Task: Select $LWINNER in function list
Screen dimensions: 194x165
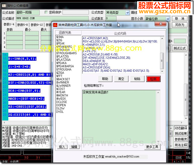Action: tap(63, 86)
